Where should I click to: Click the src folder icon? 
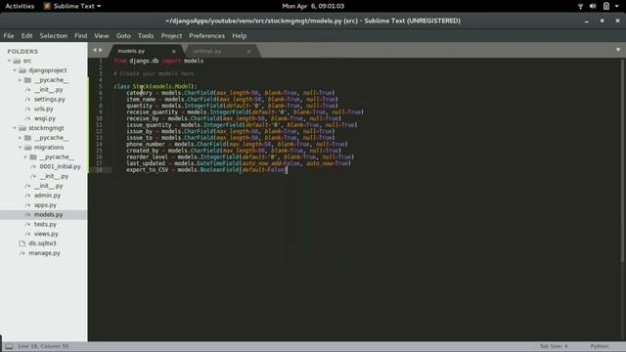[x=17, y=61]
